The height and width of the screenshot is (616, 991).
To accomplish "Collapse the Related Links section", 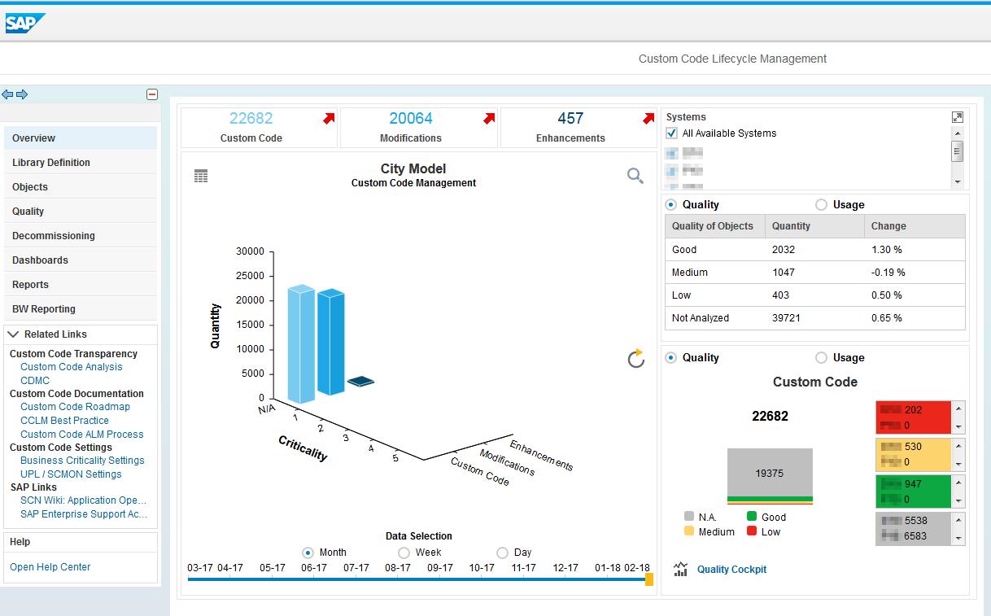I will [13, 334].
